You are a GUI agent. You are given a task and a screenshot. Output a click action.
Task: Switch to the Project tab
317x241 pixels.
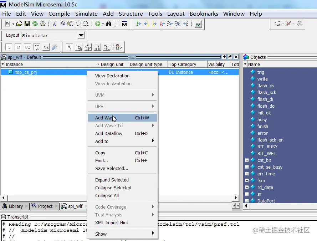[45, 206]
